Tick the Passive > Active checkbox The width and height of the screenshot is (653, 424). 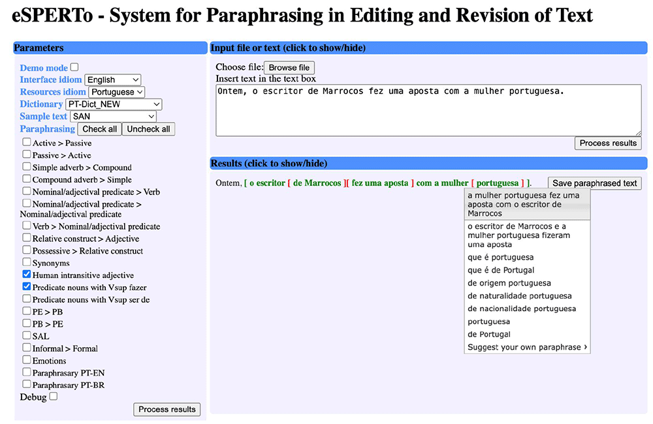point(27,154)
